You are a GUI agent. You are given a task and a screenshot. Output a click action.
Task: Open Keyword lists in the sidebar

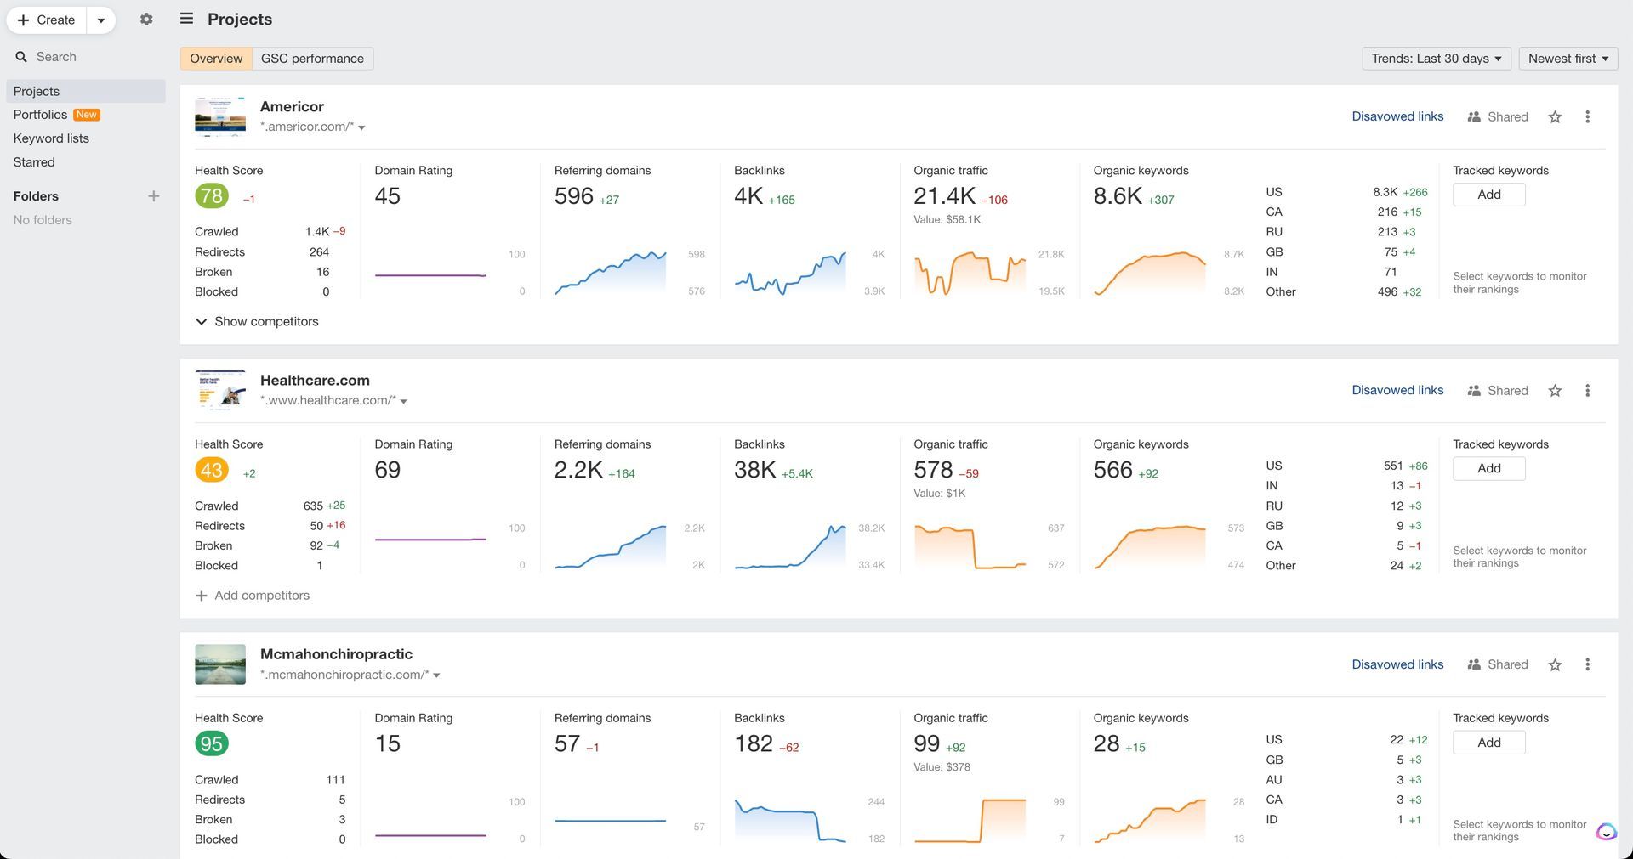point(51,138)
